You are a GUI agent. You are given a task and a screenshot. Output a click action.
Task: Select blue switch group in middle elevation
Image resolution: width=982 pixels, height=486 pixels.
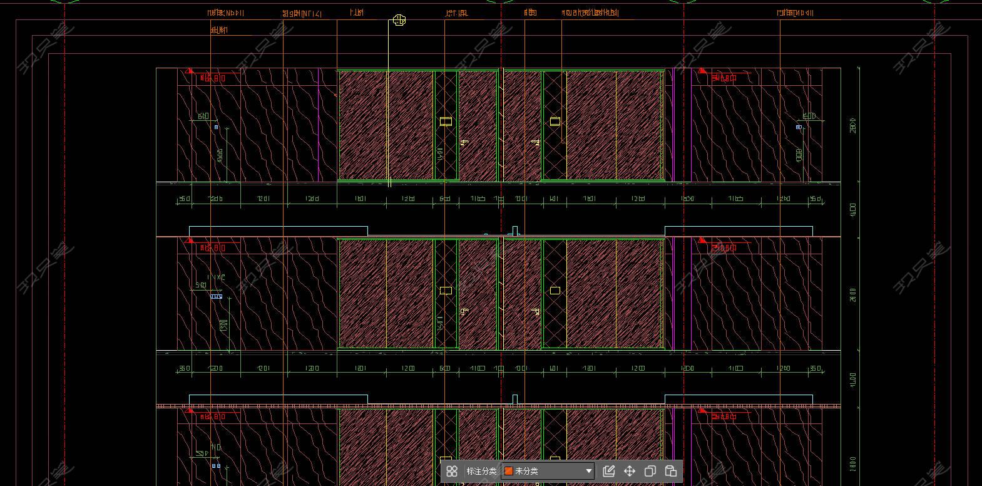coord(216,296)
